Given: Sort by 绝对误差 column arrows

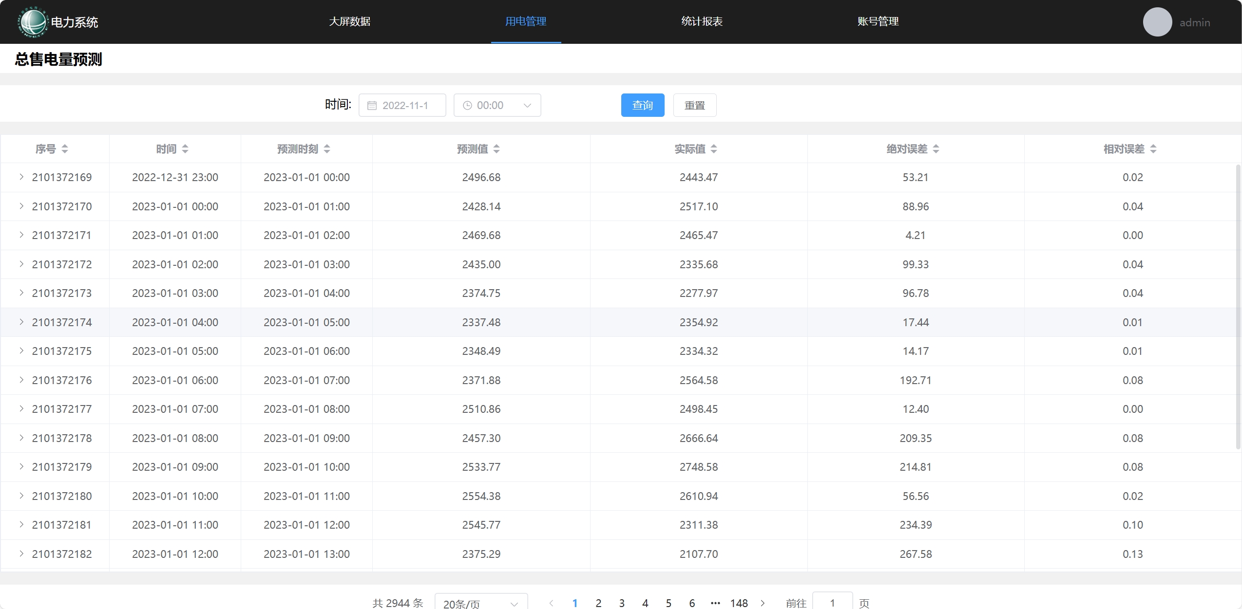Looking at the screenshot, I should pyautogui.click(x=936, y=149).
